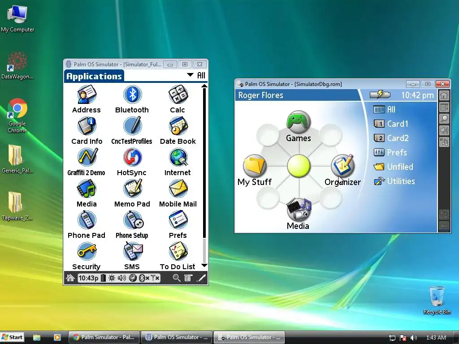The image size is (459, 344).
Task: Click the 10:42 pm clock display
Action: 417,95
